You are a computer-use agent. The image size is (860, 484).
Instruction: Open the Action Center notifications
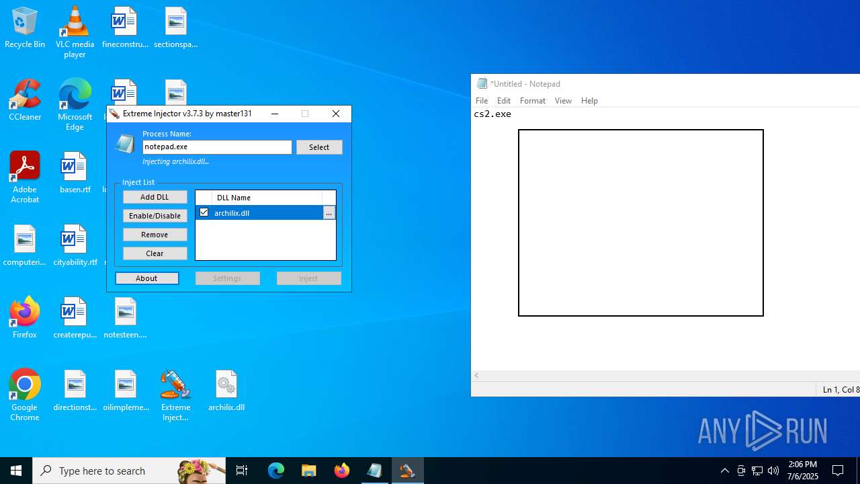(x=838, y=471)
